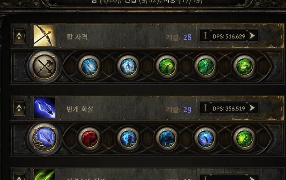Screen dimensions: 286x180
Task: Select the crossed axe and arrow main gem
Action: [x=44, y=66]
